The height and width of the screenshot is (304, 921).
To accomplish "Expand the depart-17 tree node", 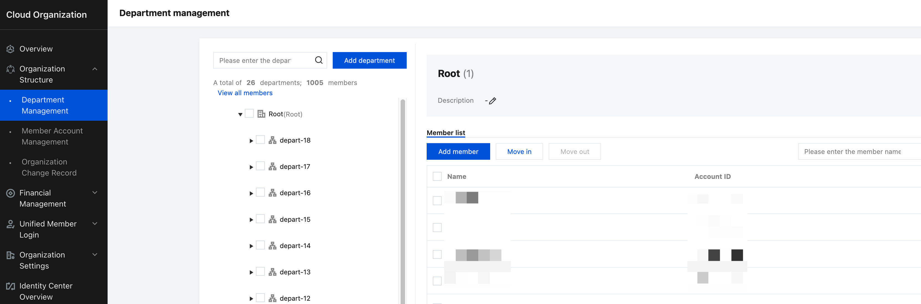I will pyautogui.click(x=251, y=167).
